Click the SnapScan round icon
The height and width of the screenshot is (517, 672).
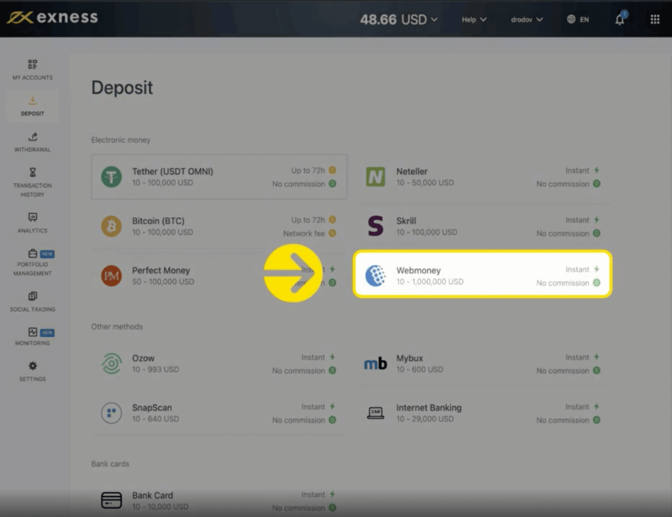pyautogui.click(x=112, y=413)
